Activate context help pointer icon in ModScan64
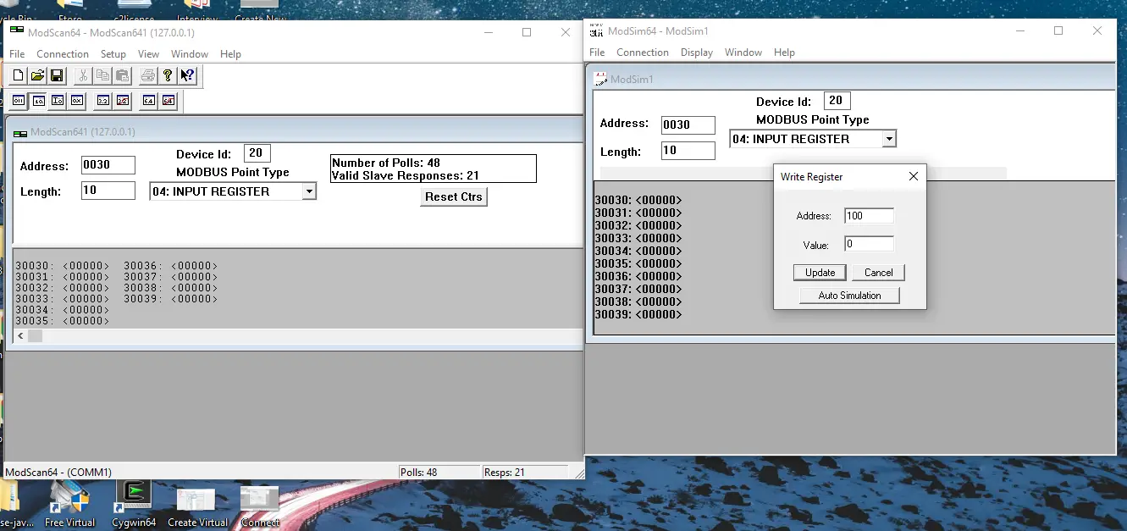Image resolution: width=1127 pixels, height=531 pixels. [x=187, y=75]
